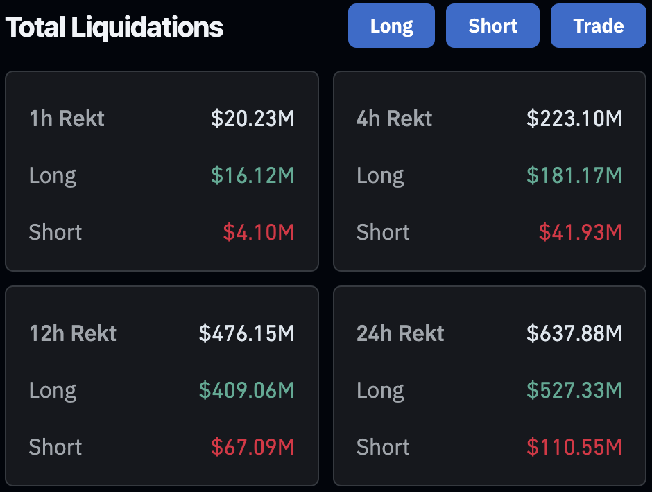Screen dimensions: 652x492
Task: Select the 1h Rekt total $20.23M
Action: pos(252,118)
